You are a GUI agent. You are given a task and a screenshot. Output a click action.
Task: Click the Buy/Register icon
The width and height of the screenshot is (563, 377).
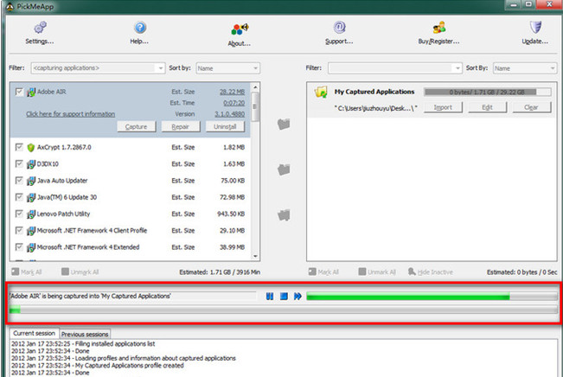coord(437,29)
